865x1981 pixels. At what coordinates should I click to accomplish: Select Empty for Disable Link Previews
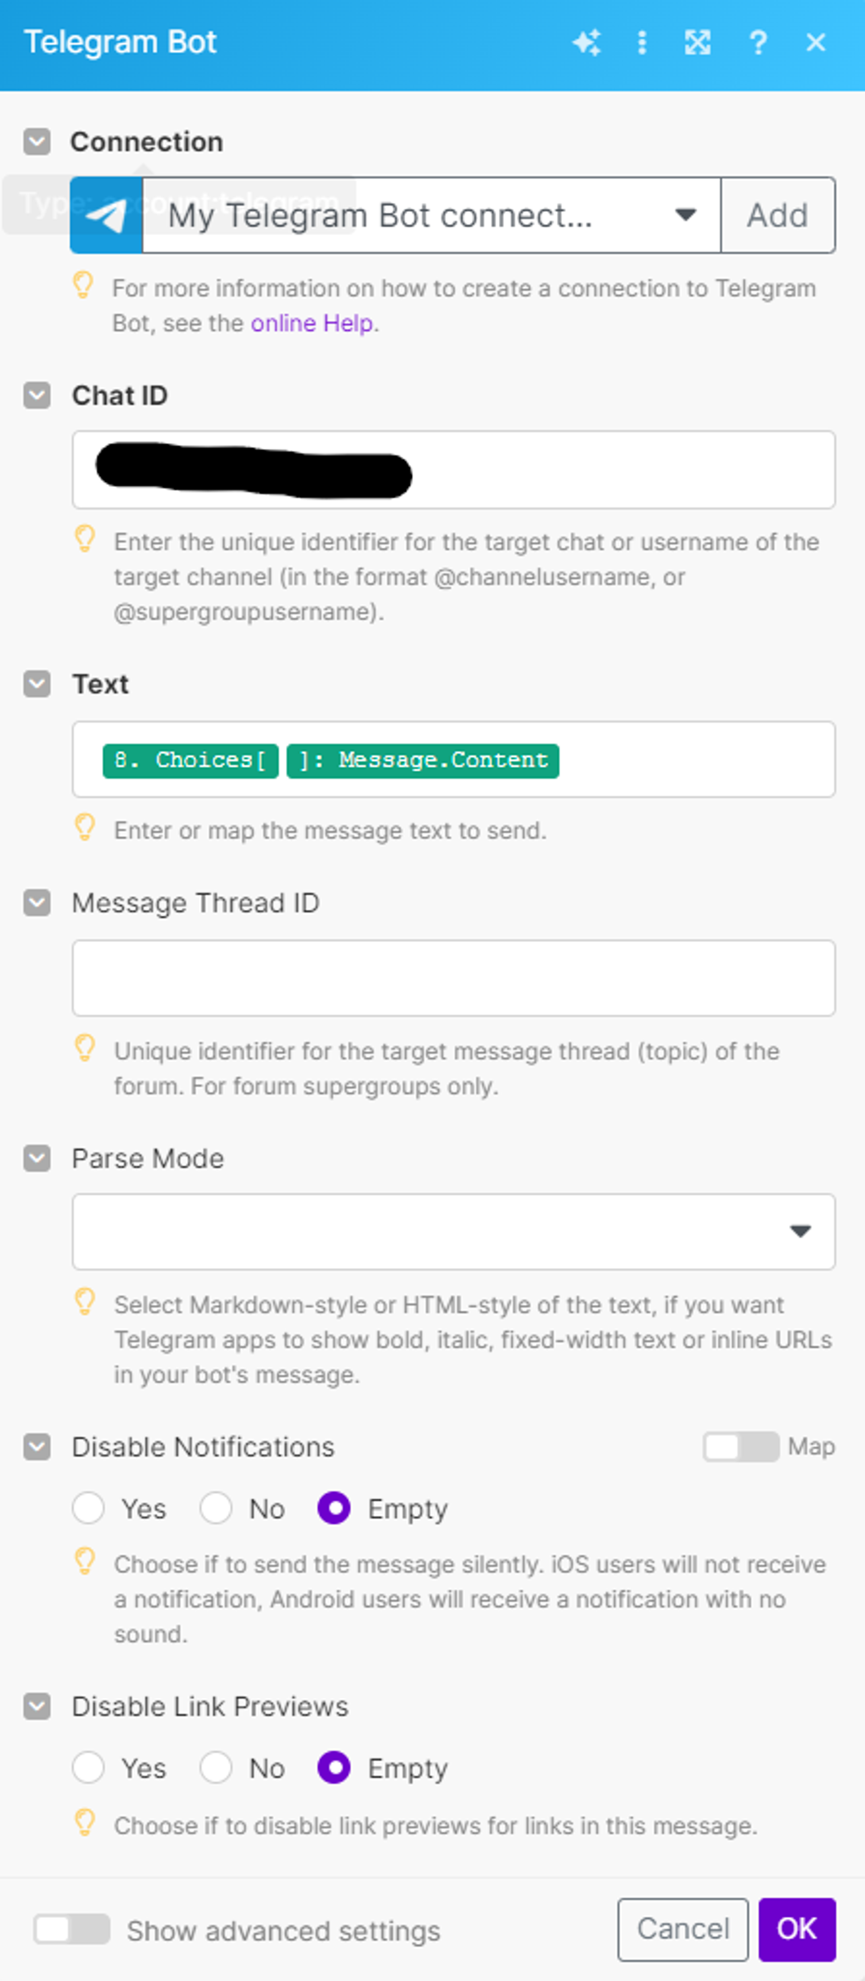[x=334, y=1767]
